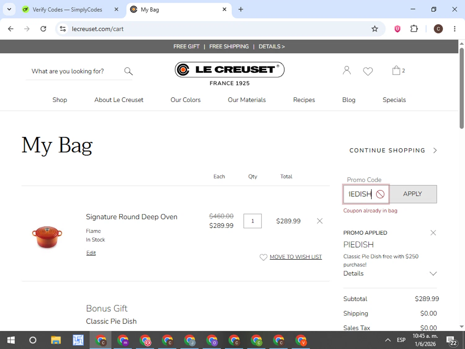Image resolution: width=465 pixels, height=349 pixels.
Task: Click the heart icon beside Move to Wish List
Action: [263, 257]
